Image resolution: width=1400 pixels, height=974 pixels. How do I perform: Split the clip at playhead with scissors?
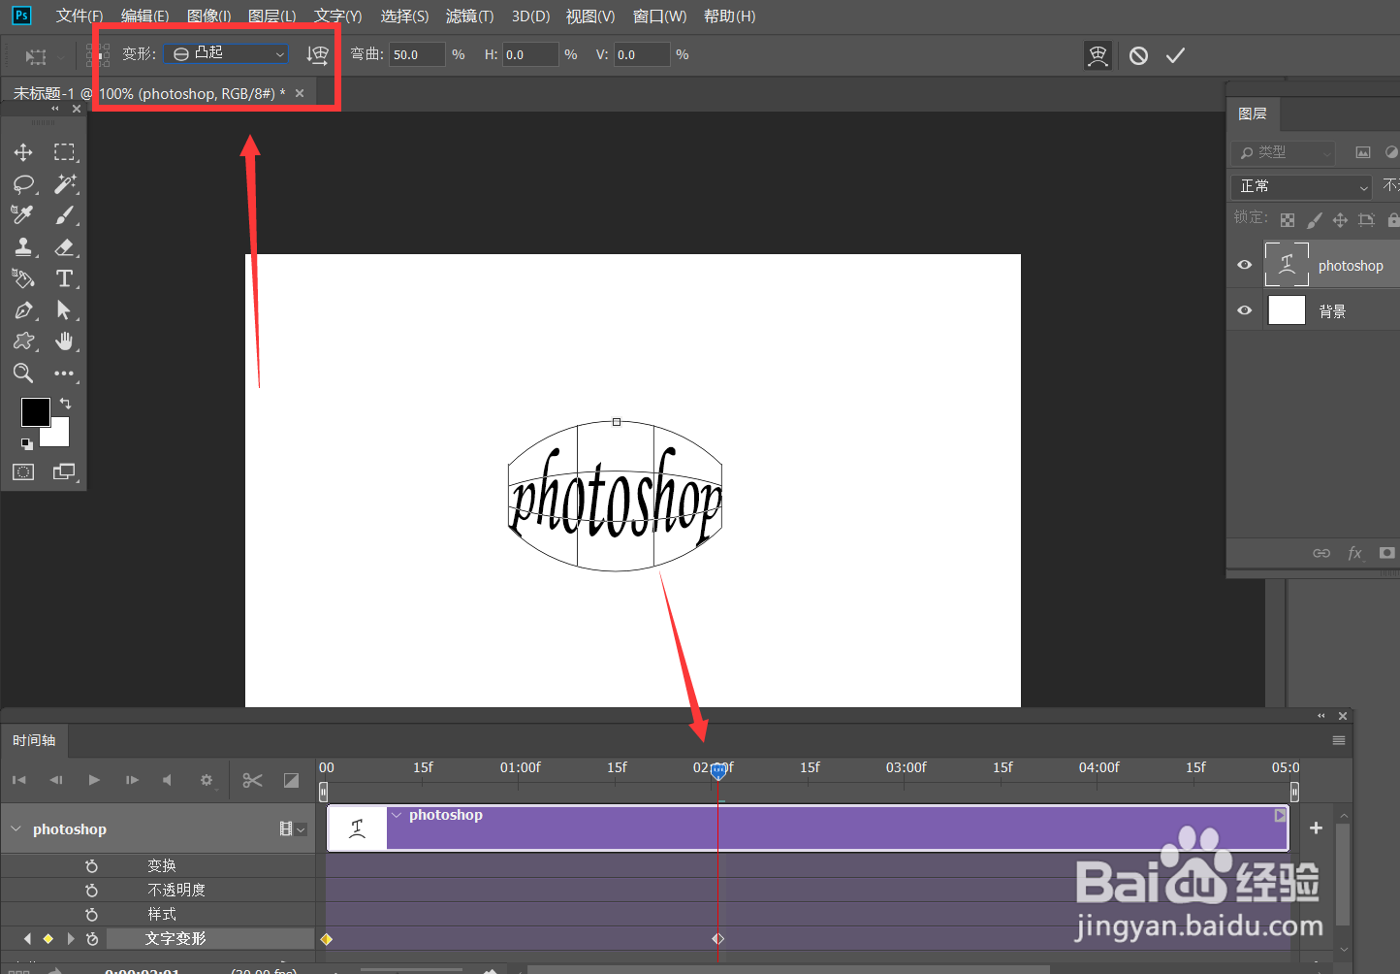253,780
